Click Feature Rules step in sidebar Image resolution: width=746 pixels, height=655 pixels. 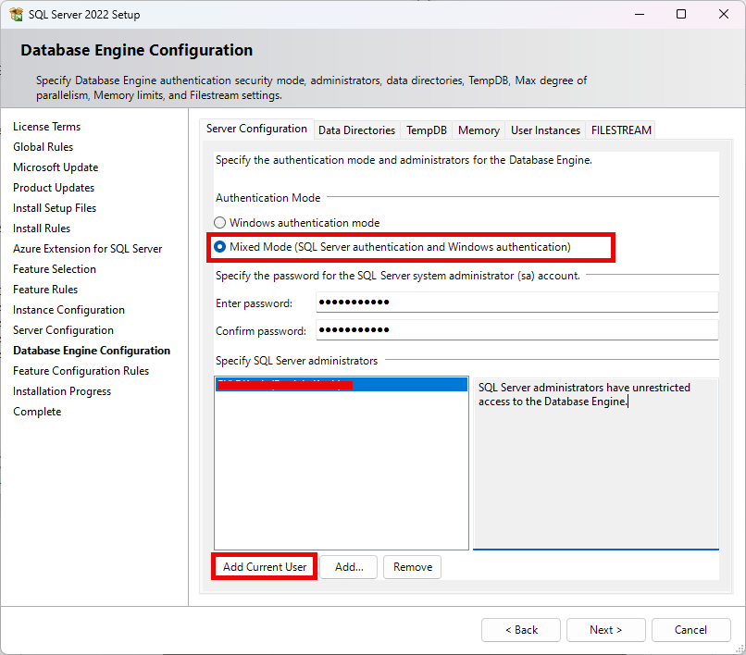pos(45,290)
